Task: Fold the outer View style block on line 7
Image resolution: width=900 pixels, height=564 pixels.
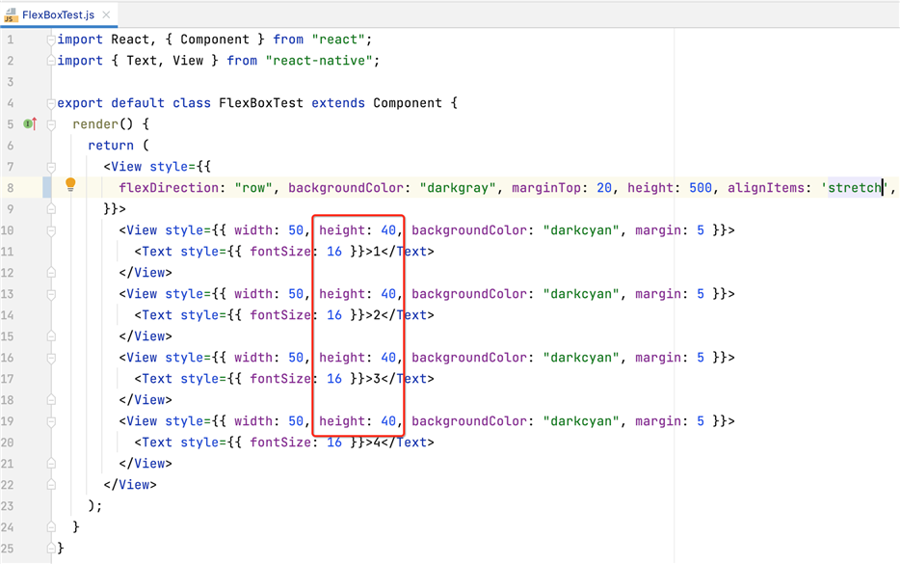Action: point(51,167)
